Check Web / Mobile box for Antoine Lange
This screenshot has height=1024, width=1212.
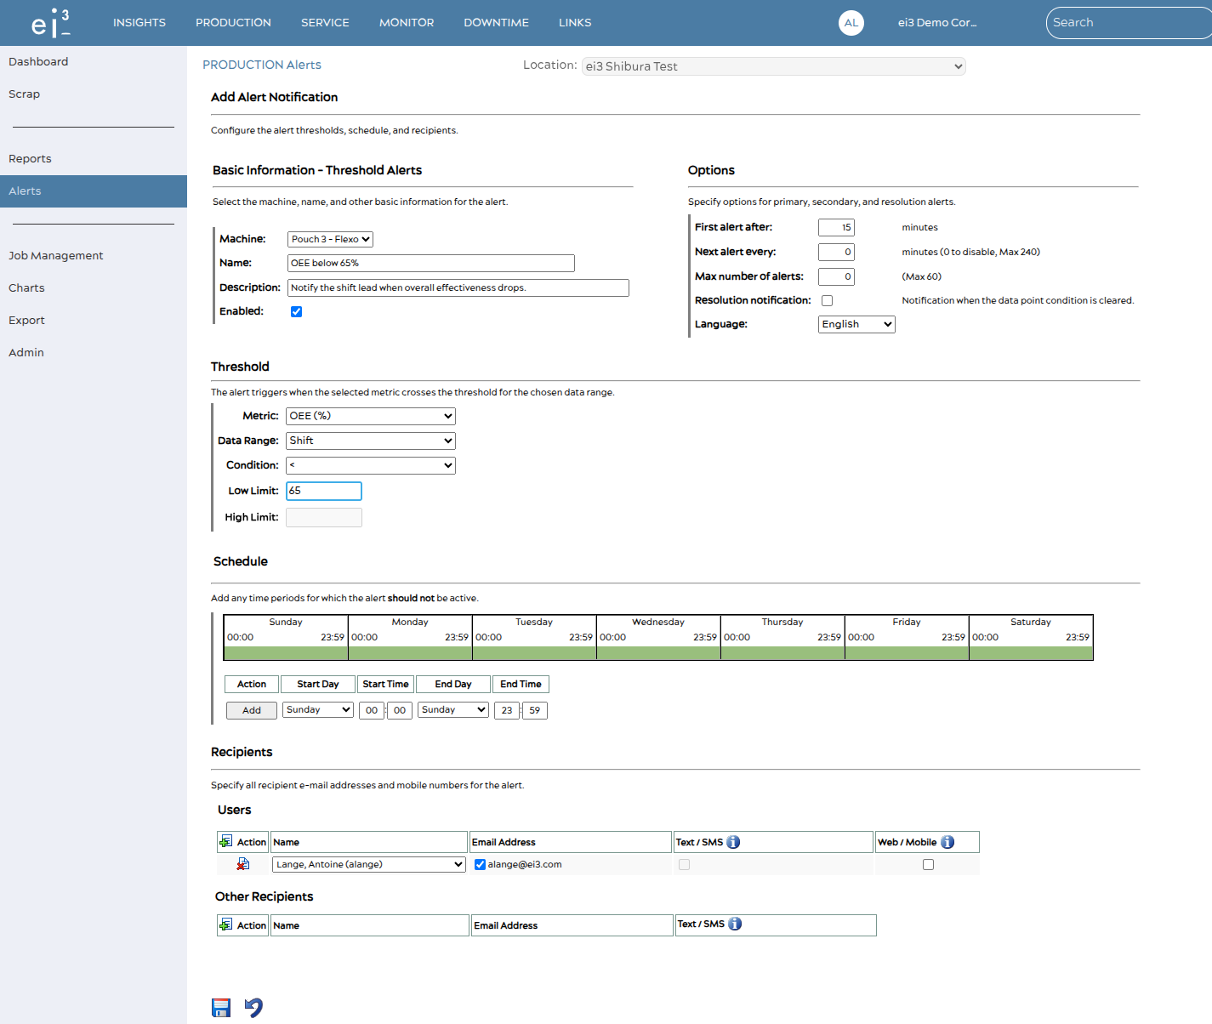point(928,864)
